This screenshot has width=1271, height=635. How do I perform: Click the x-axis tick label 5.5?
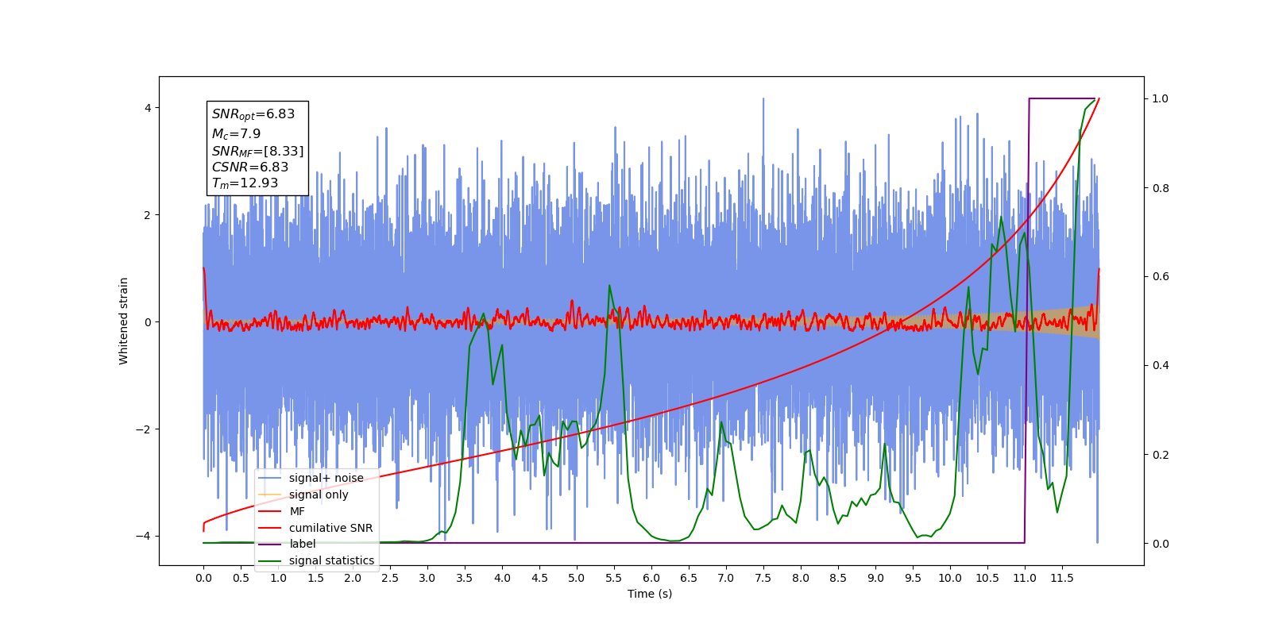614,578
